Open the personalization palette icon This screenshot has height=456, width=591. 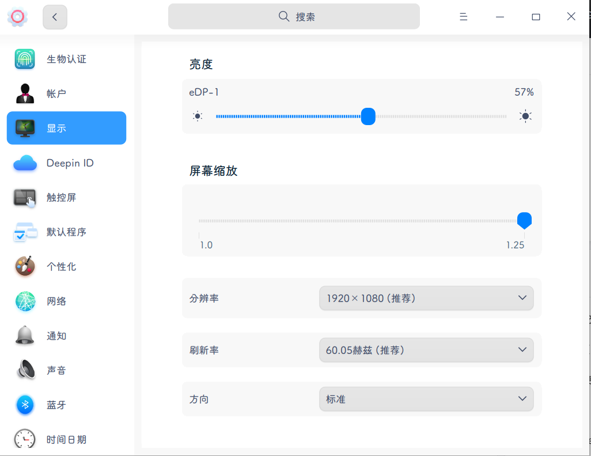pos(25,266)
